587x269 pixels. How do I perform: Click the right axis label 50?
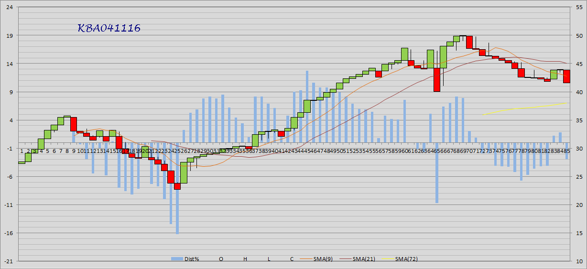pos(579,36)
